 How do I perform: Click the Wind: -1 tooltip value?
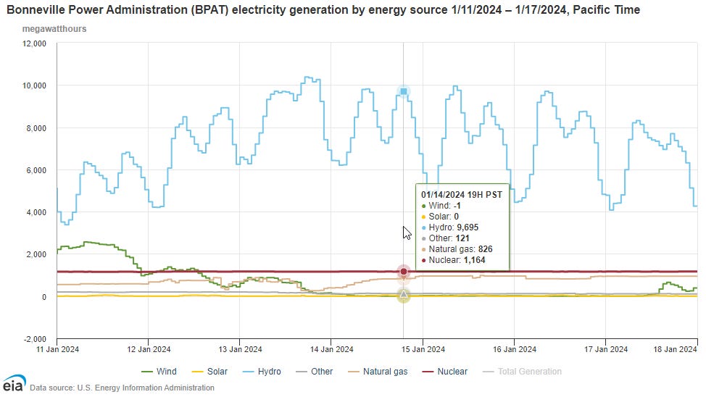point(441,206)
